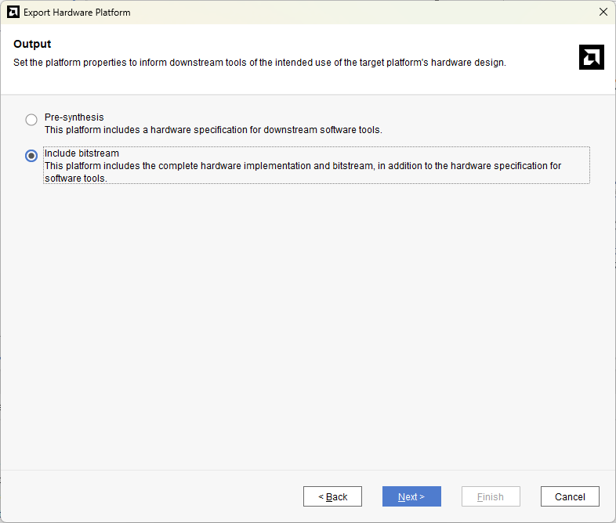This screenshot has height=523, width=616.
Task: Click the Include bitstream option label
Action: pyautogui.click(x=82, y=153)
